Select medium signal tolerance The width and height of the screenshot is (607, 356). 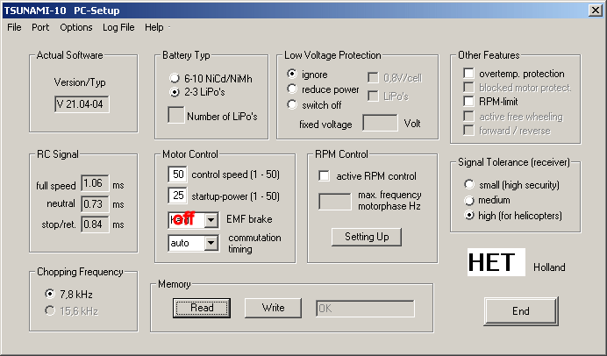point(469,200)
